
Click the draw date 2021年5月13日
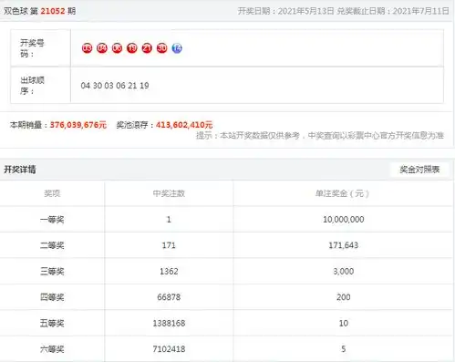[305, 11]
